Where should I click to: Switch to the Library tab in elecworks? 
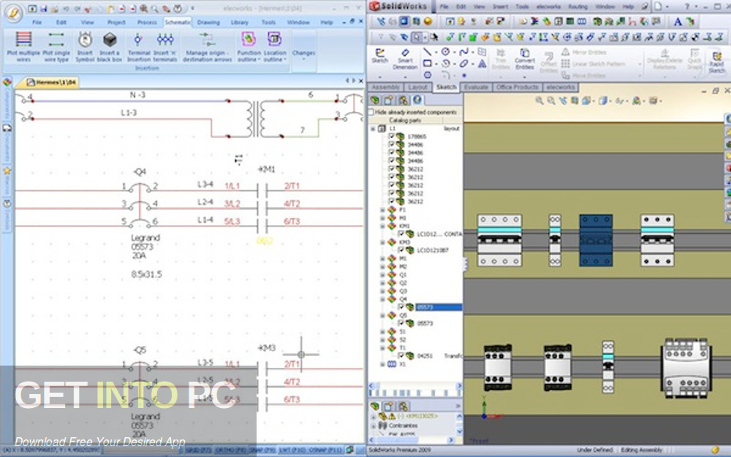tap(239, 23)
